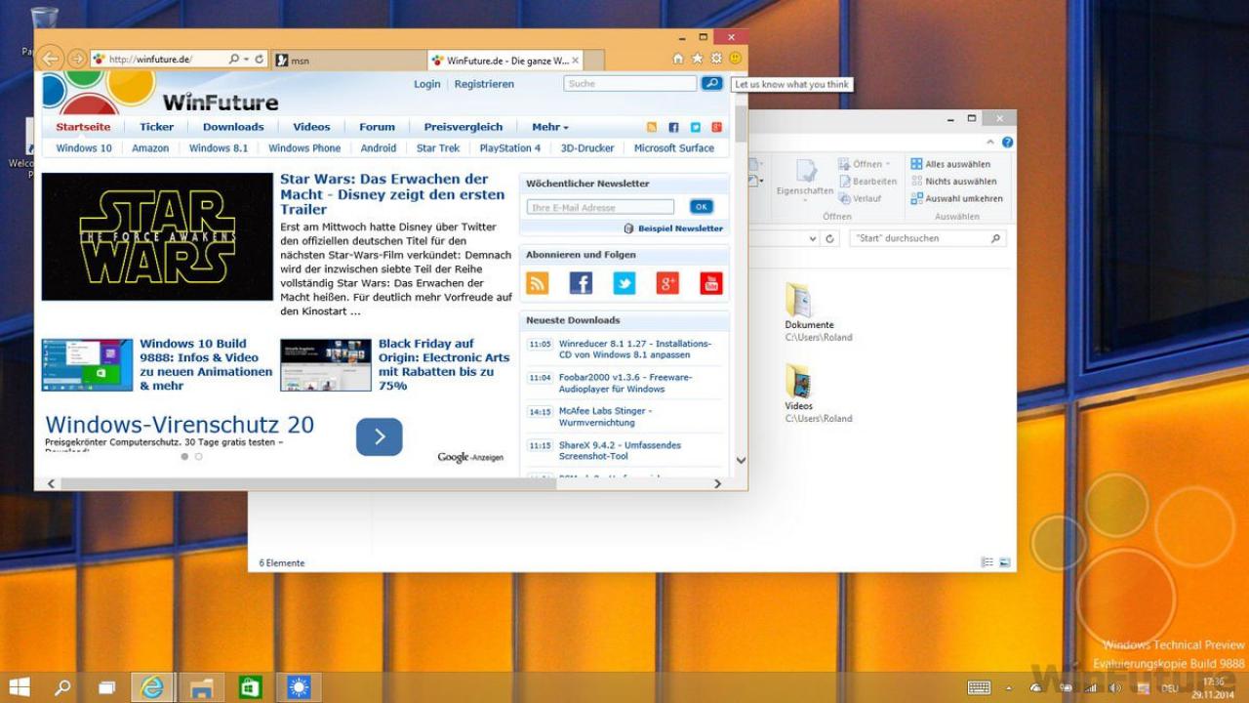Click the Registrieren link

[x=484, y=84]
